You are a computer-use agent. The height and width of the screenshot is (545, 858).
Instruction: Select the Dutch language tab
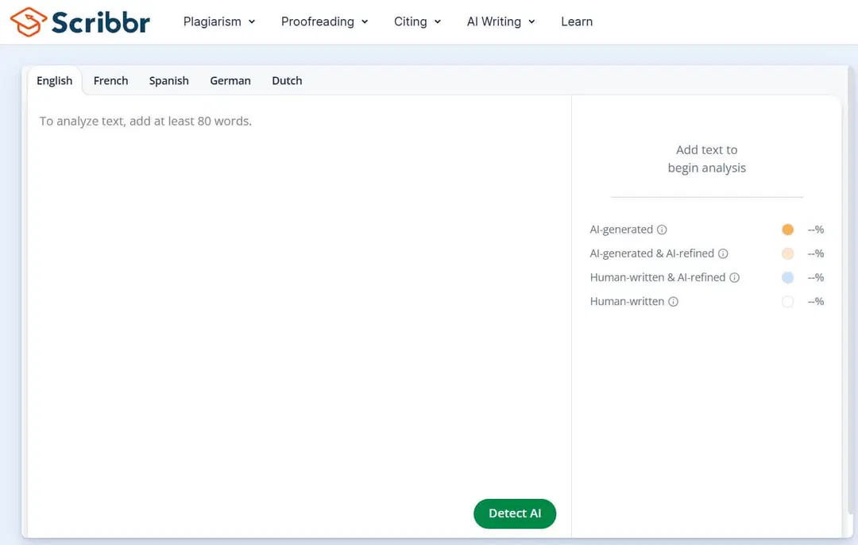[x=287, y=80]
